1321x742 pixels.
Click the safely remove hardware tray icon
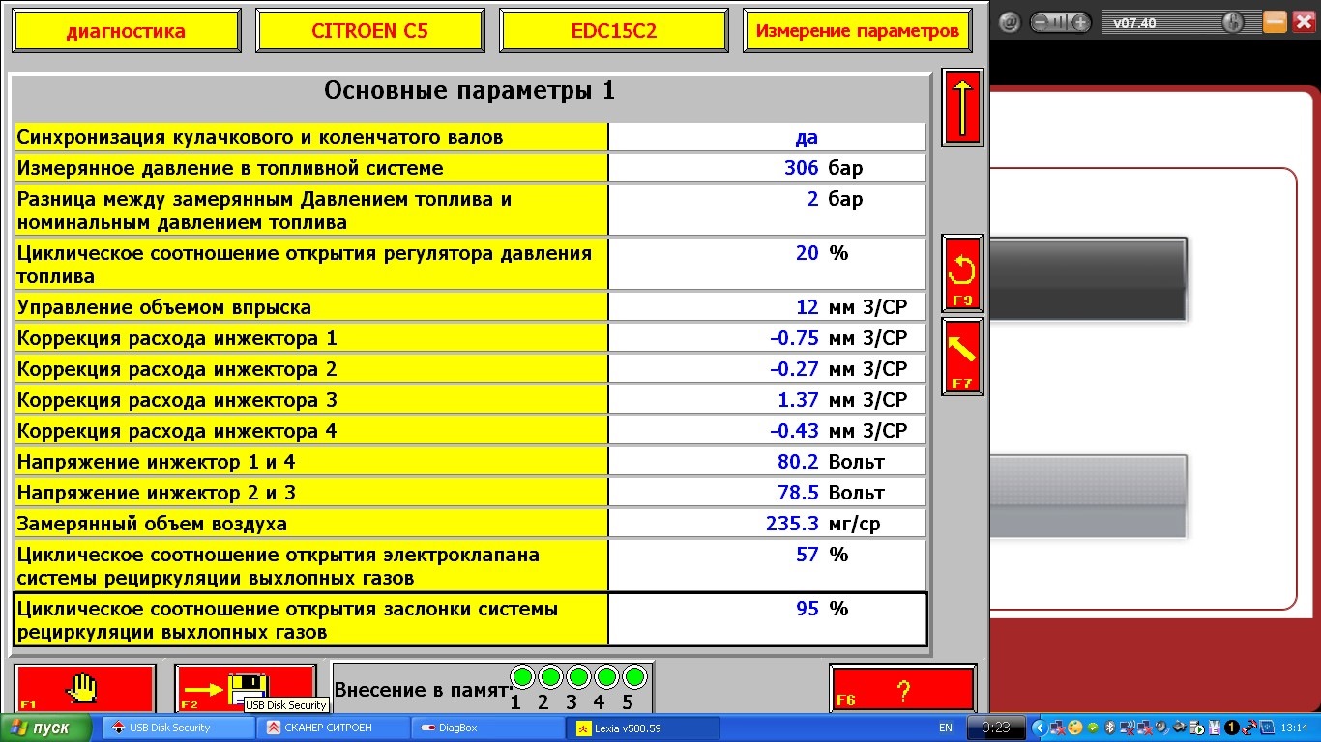click(1179, 728)
